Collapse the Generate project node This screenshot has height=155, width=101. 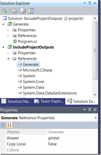(x=3, y=24)
